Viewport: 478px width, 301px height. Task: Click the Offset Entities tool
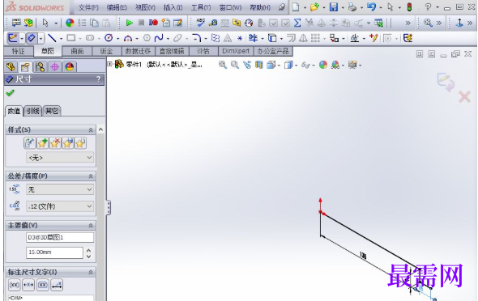pos(291,38)
